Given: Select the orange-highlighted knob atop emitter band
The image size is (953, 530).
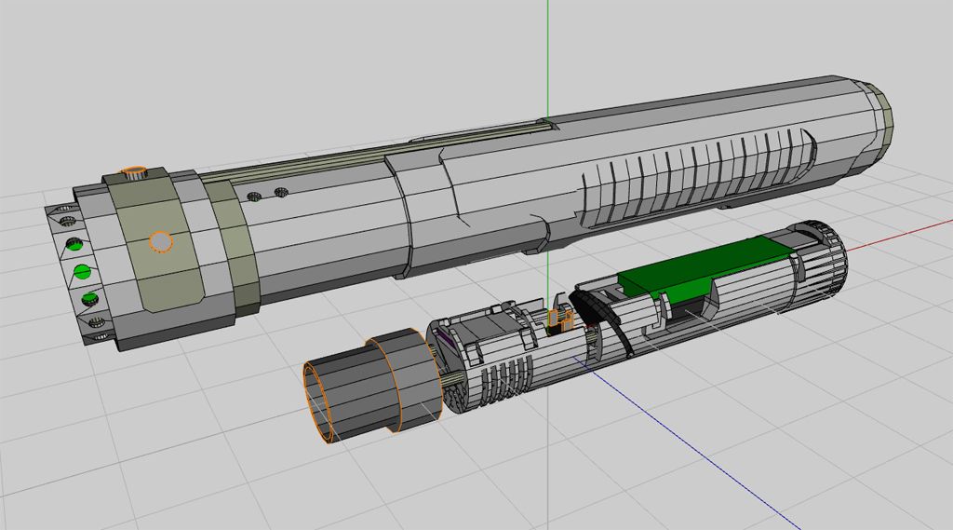Looking at the screenshot, I should click(x=134, y=173).
